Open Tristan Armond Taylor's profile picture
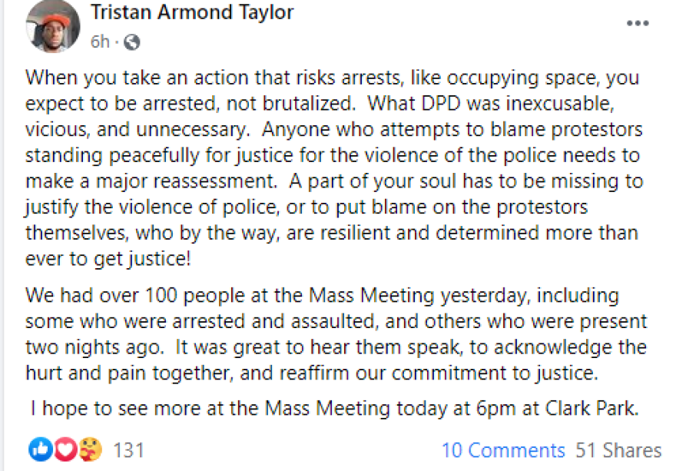The height and width of the screenshot is (471, 676). pos(53,27)
